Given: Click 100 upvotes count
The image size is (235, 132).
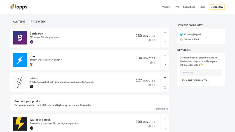Looking at the screenshot, I should point(145,122).
